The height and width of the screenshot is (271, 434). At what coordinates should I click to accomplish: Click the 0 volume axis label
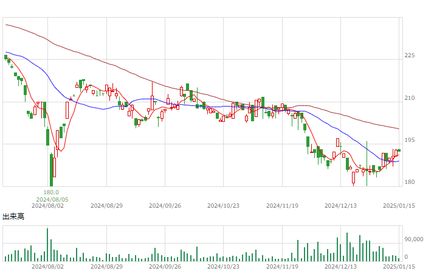point(406,257)
